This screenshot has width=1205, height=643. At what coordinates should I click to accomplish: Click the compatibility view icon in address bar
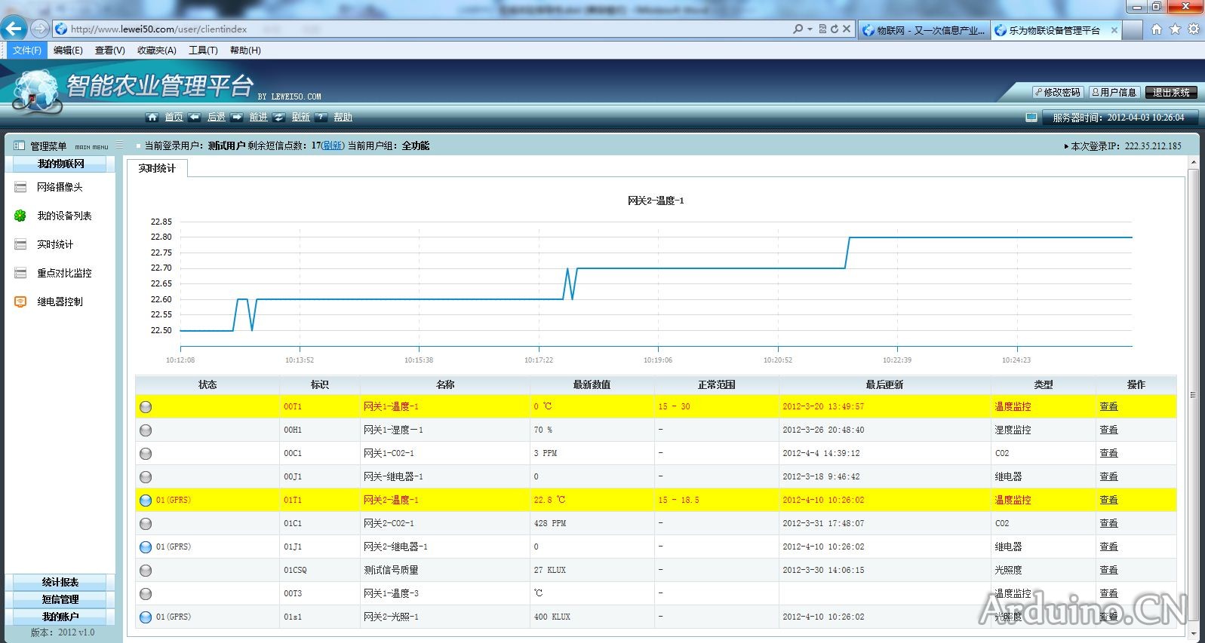[822, 29]
